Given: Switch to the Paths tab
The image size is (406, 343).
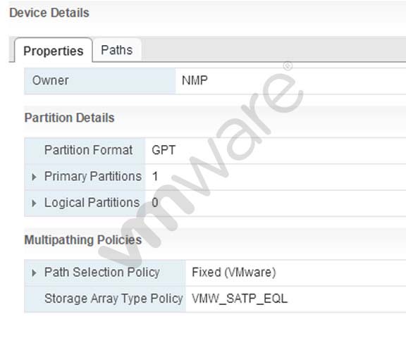Looking at the screenshot, I should (x=117, y=50).
